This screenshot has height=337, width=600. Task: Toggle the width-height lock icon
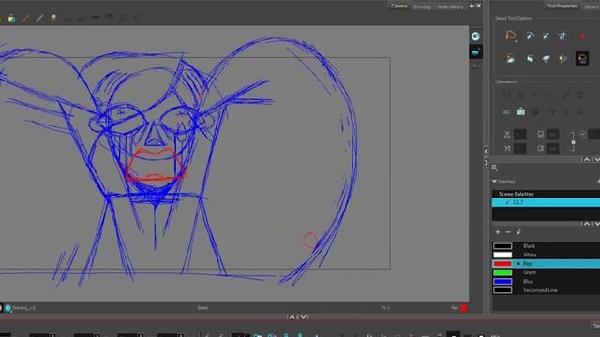[573, 141]
